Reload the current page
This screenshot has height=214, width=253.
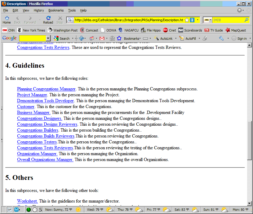(x=48, y=20)
